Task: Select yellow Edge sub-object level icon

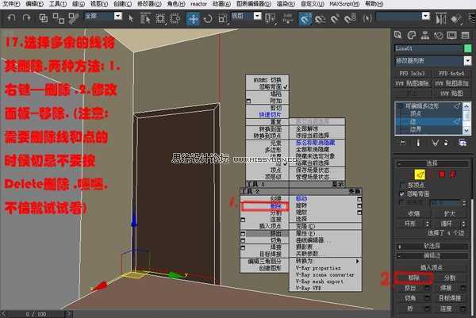Action: [420, 174]
